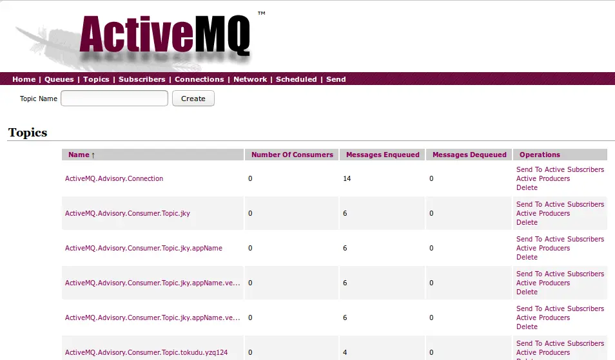
Task: Sort by Messages Dequeued column
Action: pyautogui.click(x=469, y=155)
